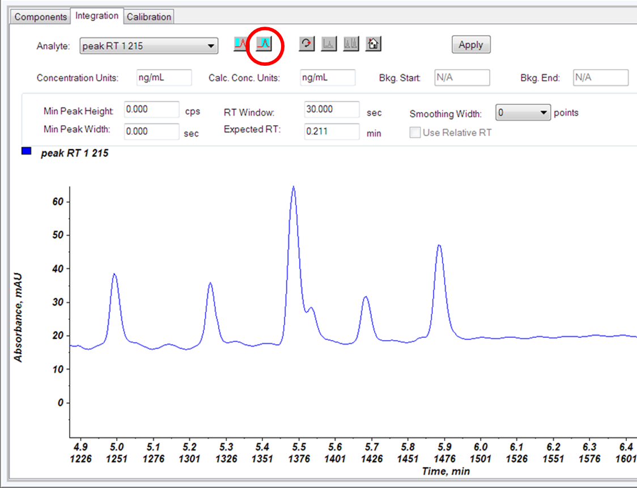Image resolution: width=637 pixels, height=488 pixels.
Task: Click the red-circled manual peak integration icon
Action: (264, 44)
